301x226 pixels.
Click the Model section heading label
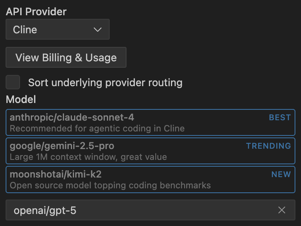pyautogui.click(x=21, y=99)
